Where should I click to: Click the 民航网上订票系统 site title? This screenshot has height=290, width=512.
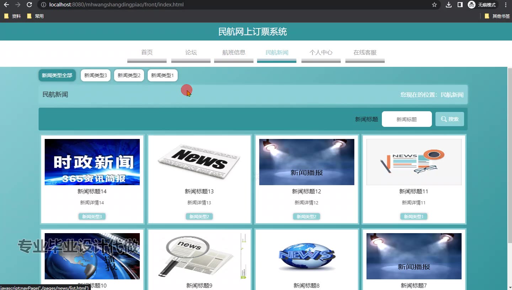[252, 32]
